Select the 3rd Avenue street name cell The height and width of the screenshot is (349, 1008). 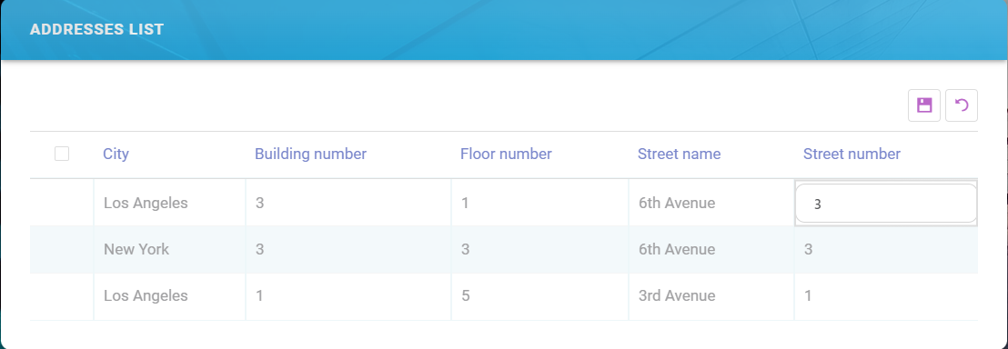click(x=711, y=295)
